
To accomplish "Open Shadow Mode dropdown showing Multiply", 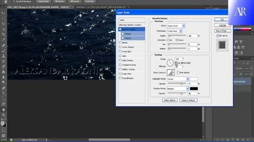I will click(178, 88).
